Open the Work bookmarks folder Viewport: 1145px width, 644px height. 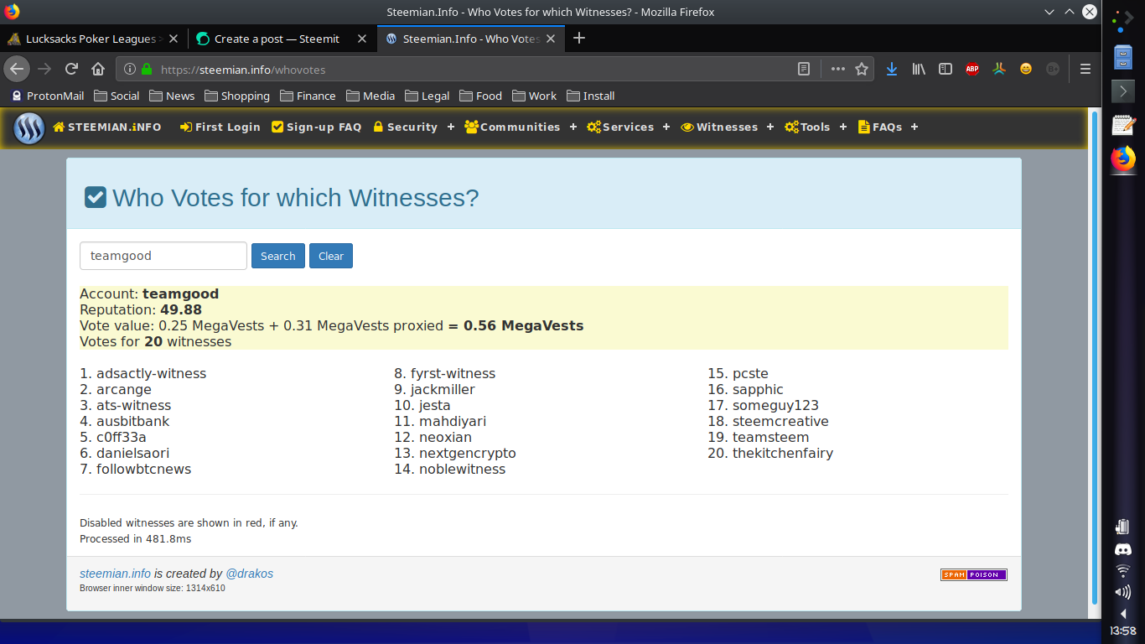click(534, 96)
